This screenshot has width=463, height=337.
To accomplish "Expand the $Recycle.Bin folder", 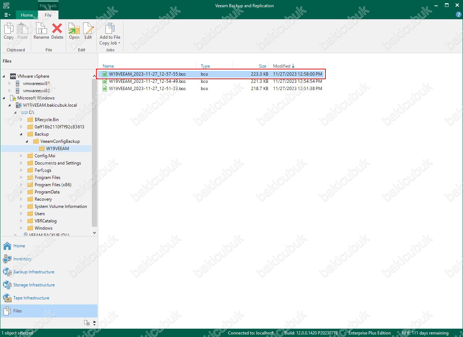I will tap(21, 120).
